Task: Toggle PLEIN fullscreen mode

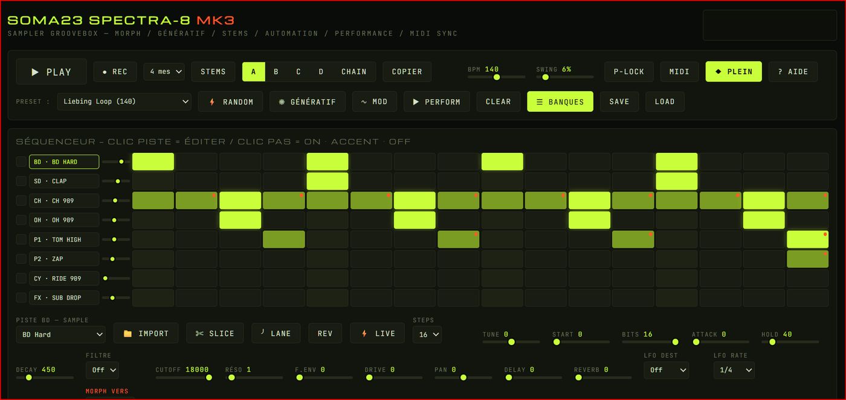Action: pyautogui.click(x=734, y=71)
